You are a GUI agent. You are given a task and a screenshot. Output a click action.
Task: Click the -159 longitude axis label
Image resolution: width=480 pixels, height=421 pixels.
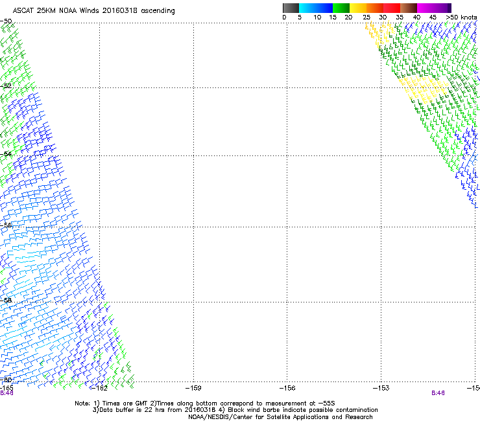(193, 388)
